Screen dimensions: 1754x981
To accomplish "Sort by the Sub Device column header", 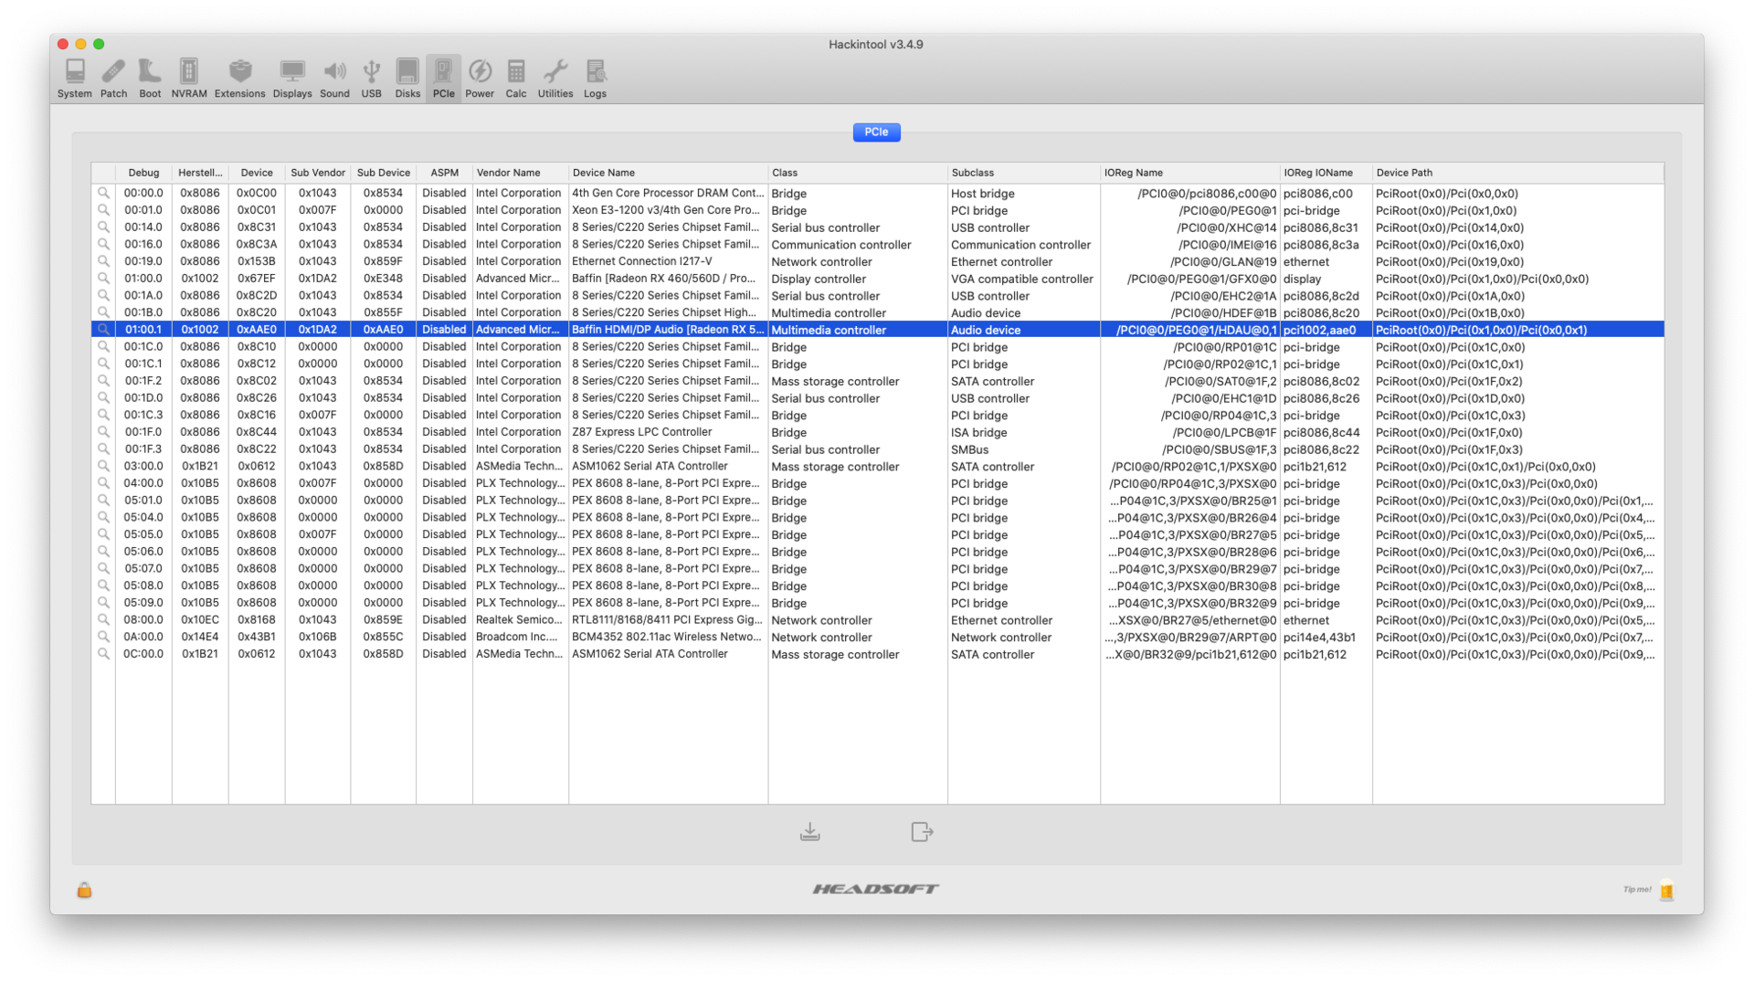I will [384, 173].
